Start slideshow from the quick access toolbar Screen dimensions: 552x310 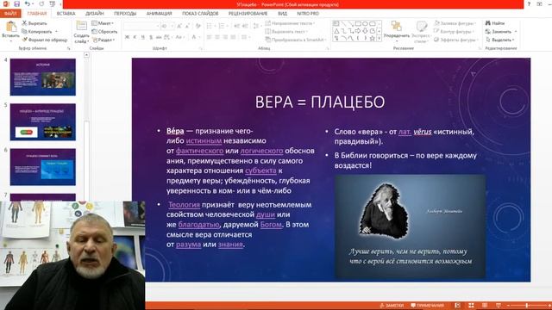(52, 3)
